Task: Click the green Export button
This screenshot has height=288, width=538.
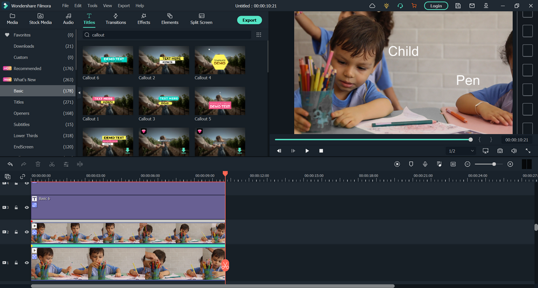Action: (250, 20)
